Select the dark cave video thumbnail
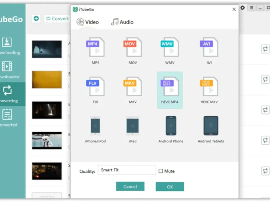 pos(47,49)
